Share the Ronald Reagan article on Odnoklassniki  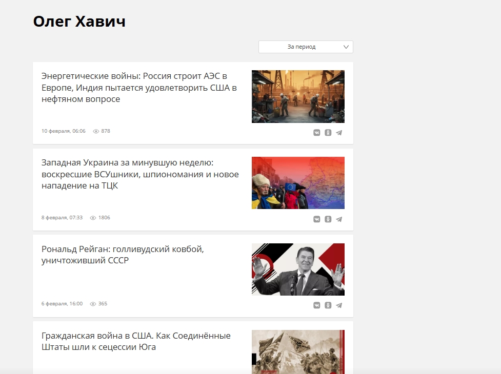(x=328, y=305)
